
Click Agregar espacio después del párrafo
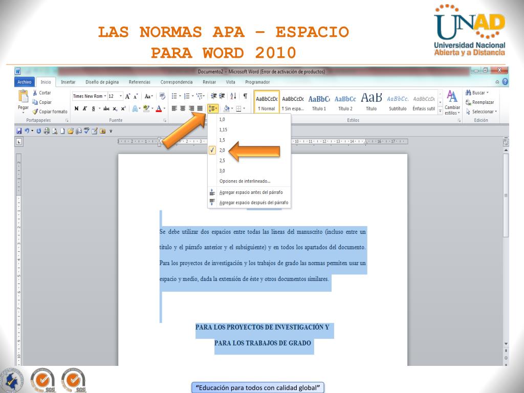coord(249,203)
